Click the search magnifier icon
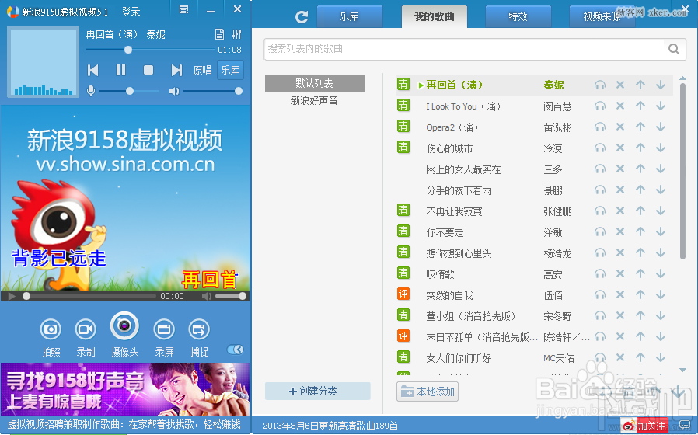698x435 pixels. coord(674,48)
